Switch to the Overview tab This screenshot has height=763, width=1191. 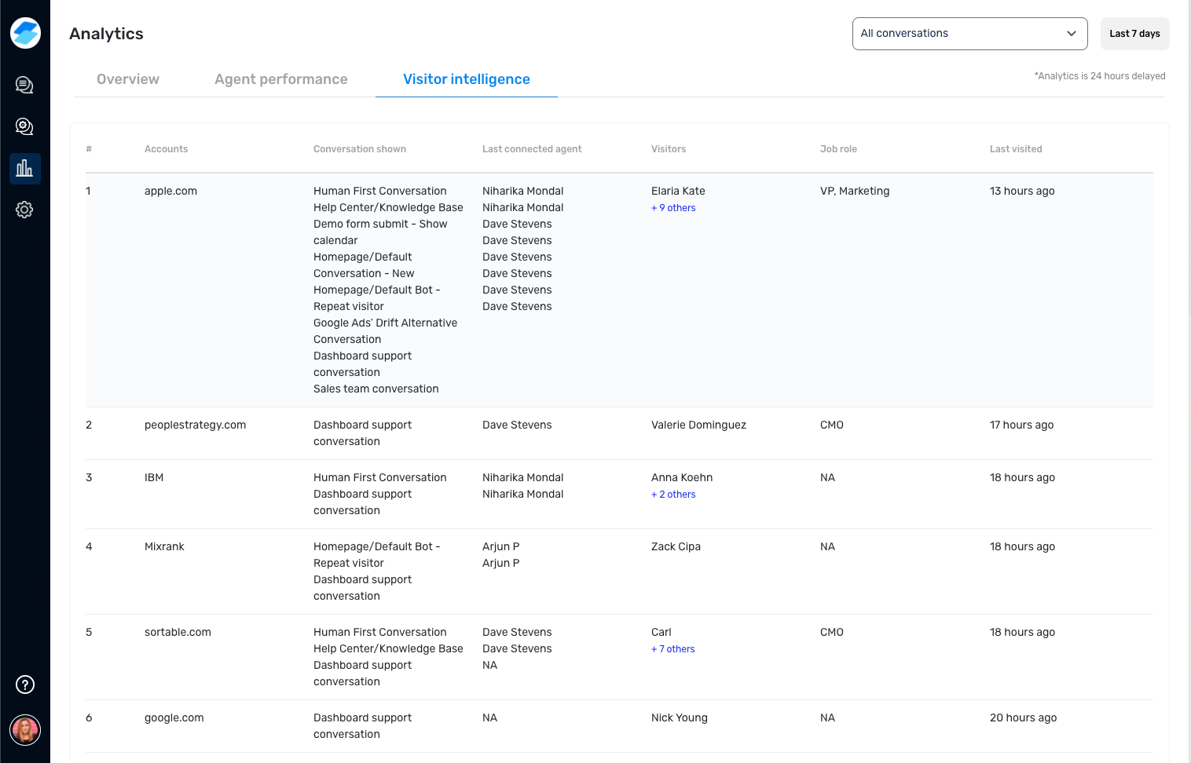coord(128,79)
